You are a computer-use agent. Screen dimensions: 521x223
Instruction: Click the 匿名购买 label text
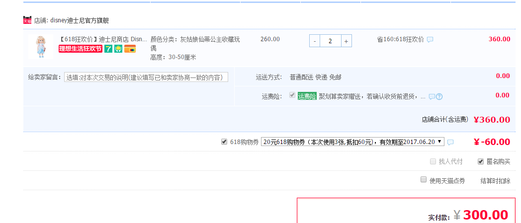click(498, 161)
